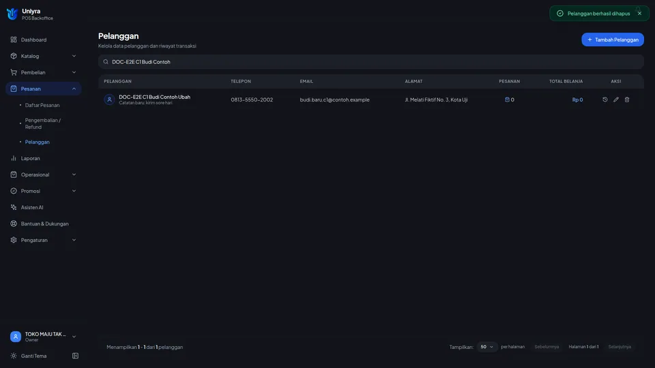Click the TELEPON column header
This screenshot has height=368, width=655.
tap(241, 81)
